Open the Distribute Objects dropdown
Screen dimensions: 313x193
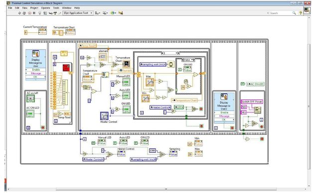tap(105, 13)
